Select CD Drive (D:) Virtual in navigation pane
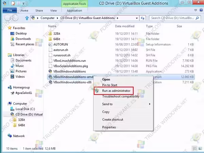204x153 pixels. 29,115
